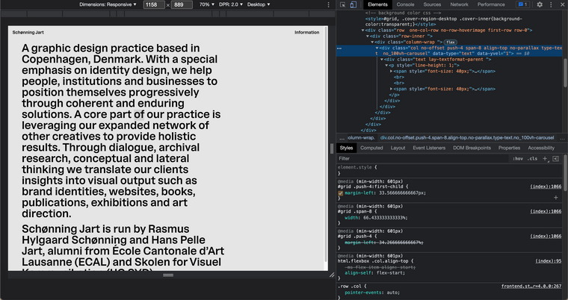Toggle the device toolbar icon
This screenshot has width=568, height=300.
coord(354,4)
